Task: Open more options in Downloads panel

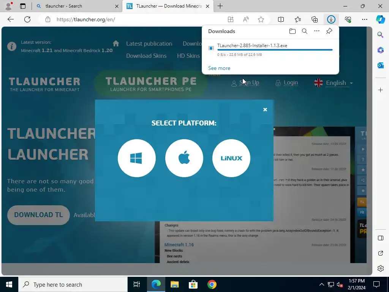Action: pos(317,31)
